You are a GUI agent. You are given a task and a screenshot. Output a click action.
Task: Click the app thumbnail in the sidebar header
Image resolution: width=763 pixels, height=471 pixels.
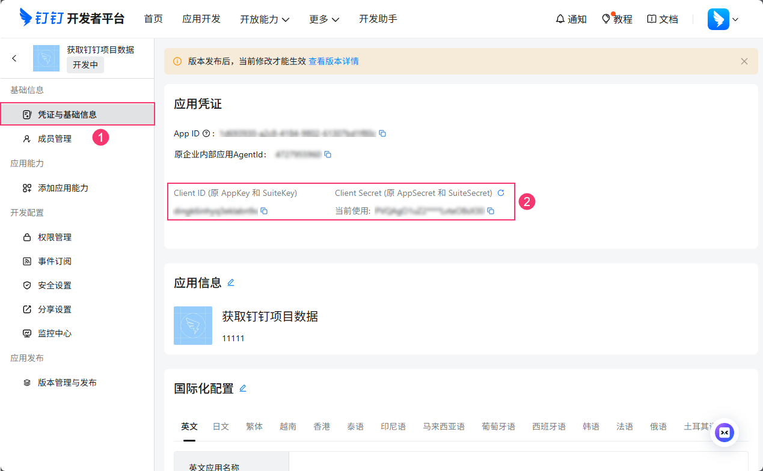tap(46, 58)
